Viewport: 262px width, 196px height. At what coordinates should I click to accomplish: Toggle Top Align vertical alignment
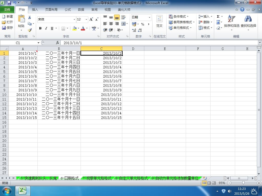click(x=105, y=17)
